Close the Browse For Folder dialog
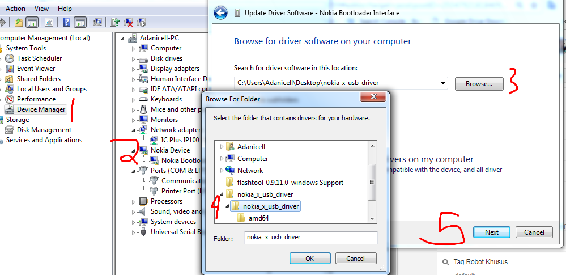This screenshot has height=275, width=566. tap(373, 97)
